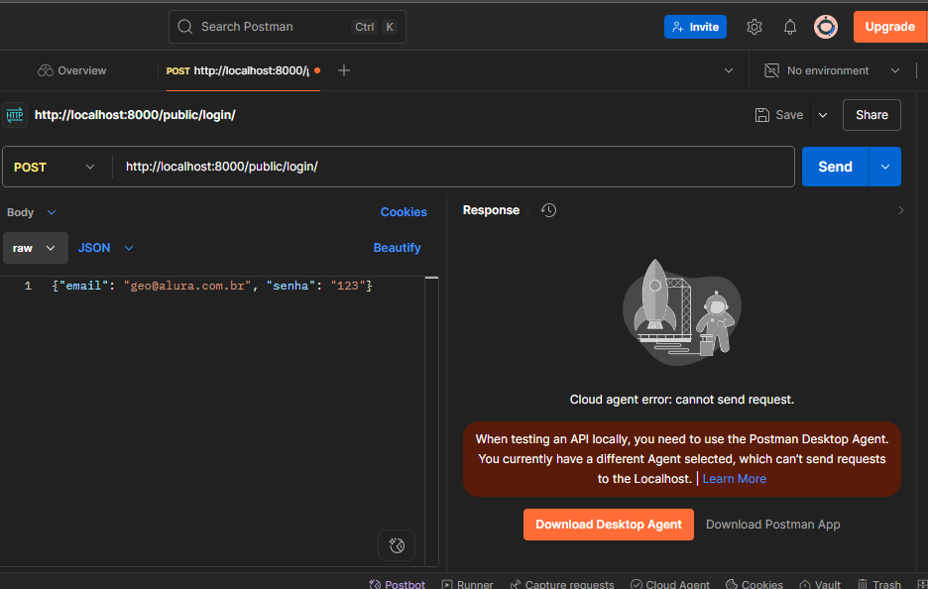
Task: Open Cookies in the bottom status bar
Action: coord(754,584)
